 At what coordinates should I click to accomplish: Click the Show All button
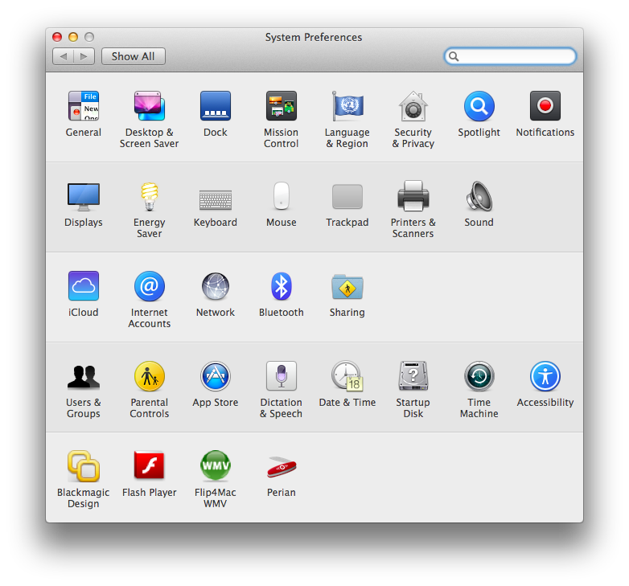tap(133, 56)
